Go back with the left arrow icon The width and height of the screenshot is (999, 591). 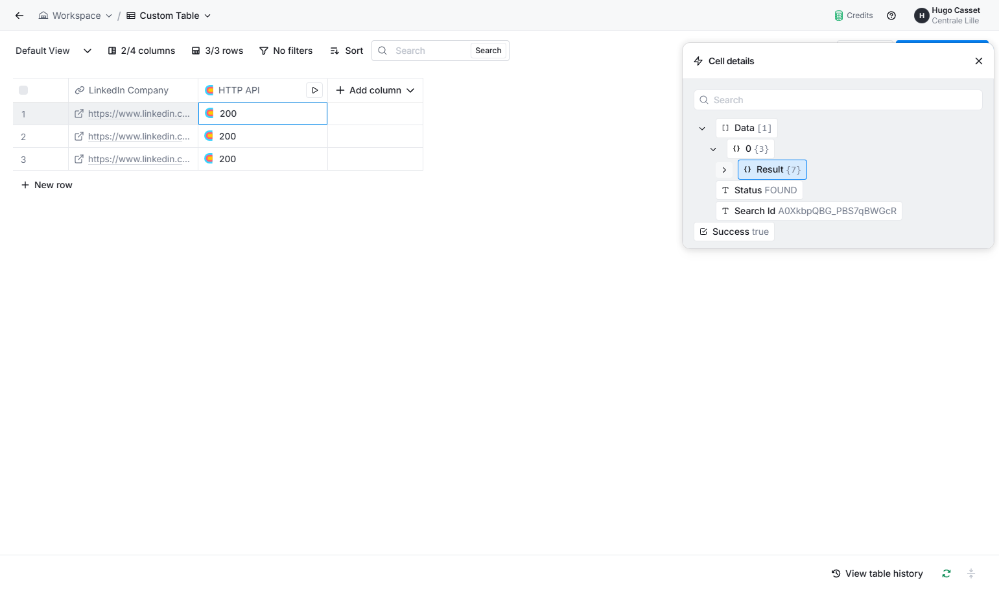19,16
